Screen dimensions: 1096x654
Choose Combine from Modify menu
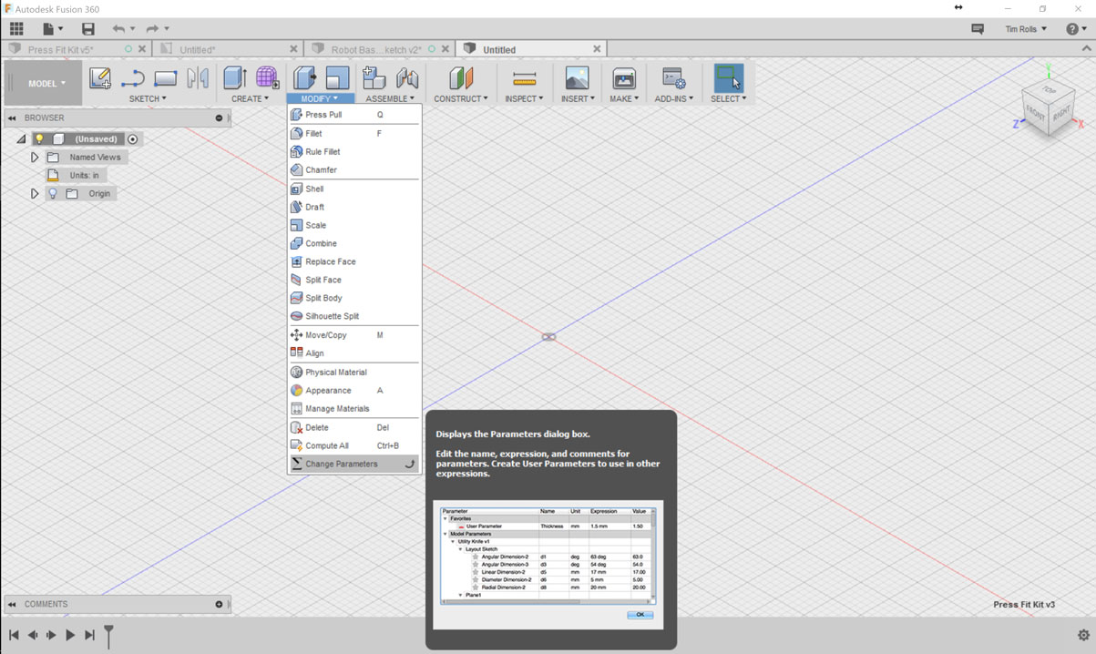click(353, 243)
